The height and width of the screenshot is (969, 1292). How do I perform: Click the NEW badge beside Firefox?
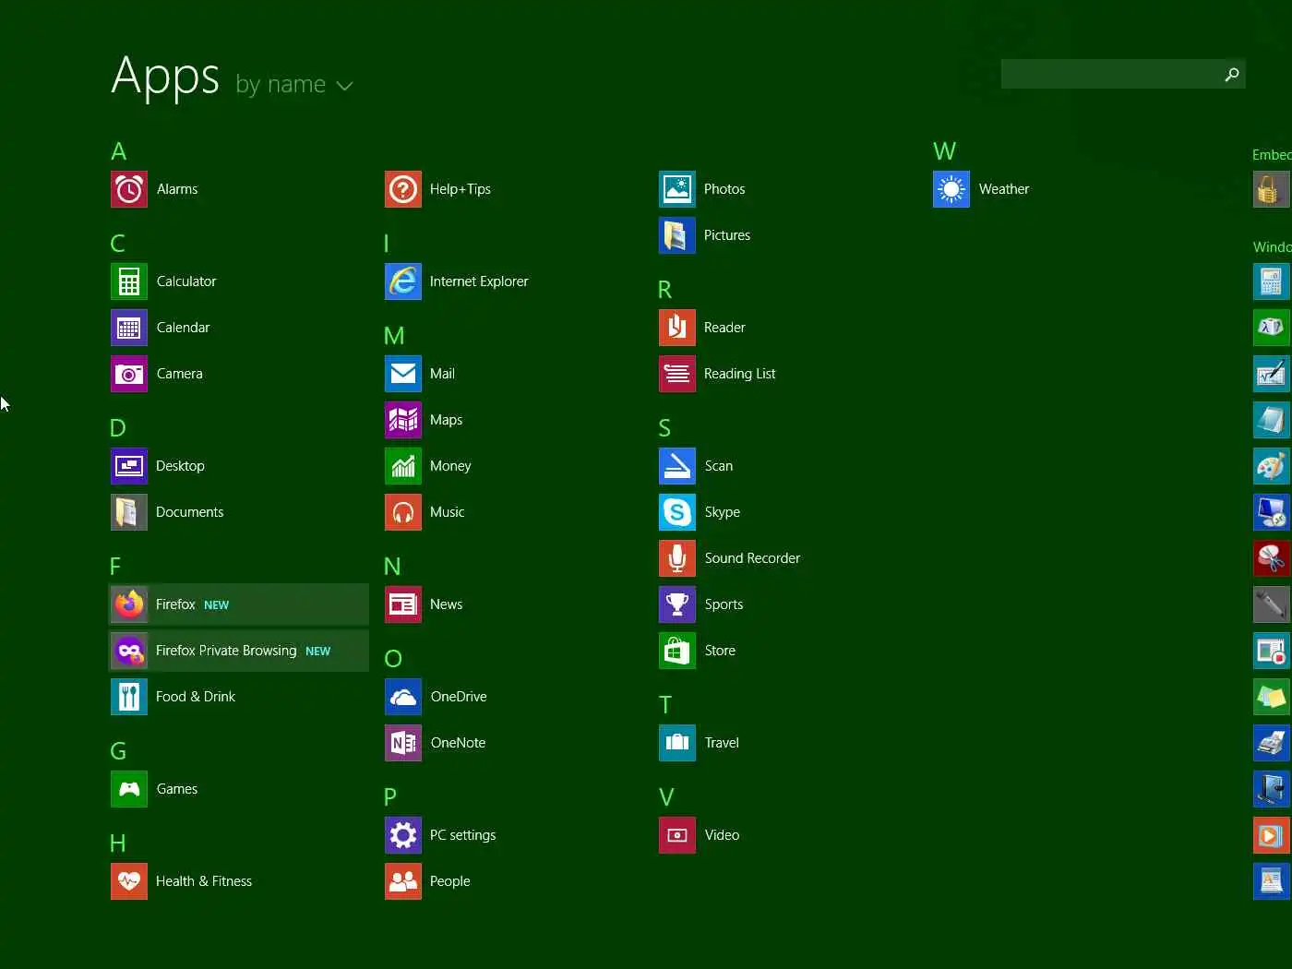pos(216,605)
